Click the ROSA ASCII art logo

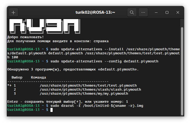(x=45, y=26)
